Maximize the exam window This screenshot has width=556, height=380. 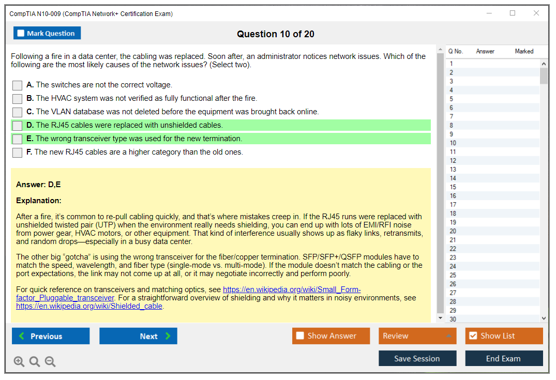click(512, 13)
